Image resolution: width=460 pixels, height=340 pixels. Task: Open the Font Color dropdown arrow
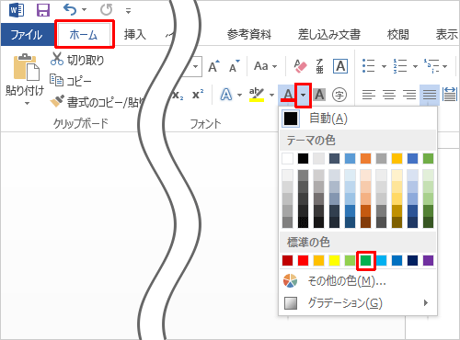tap(303, 95)
